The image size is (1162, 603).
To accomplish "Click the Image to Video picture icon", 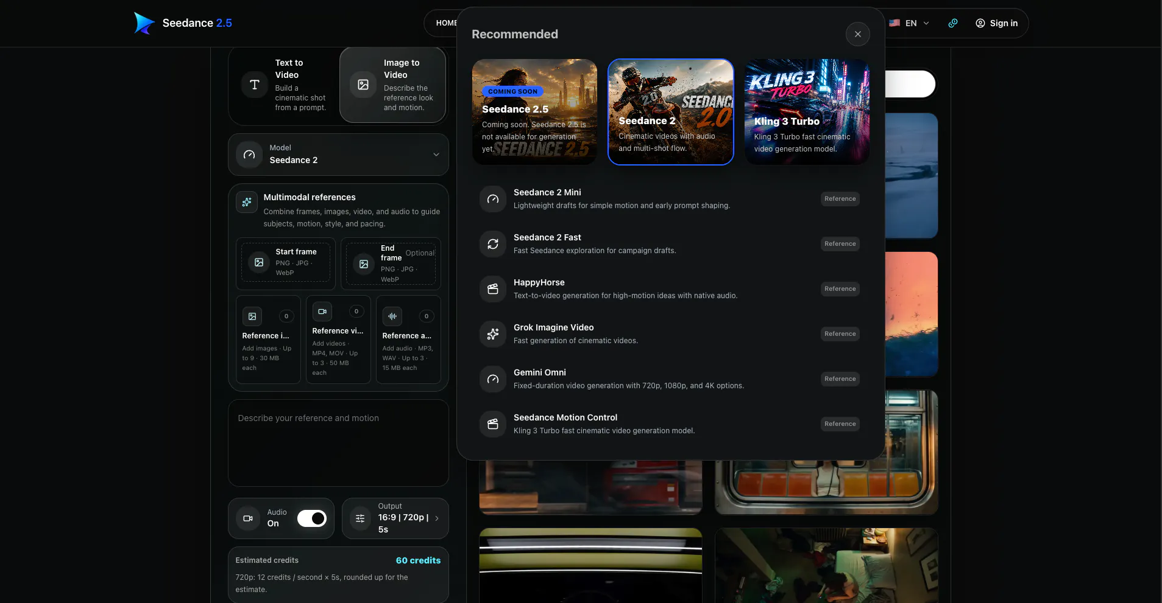I will 363,85.
